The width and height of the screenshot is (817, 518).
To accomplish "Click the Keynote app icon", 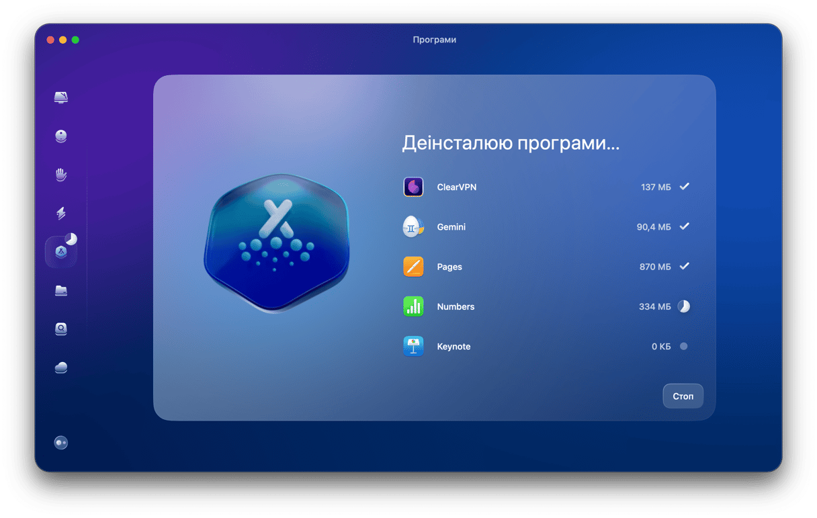I will click(413, 347).
